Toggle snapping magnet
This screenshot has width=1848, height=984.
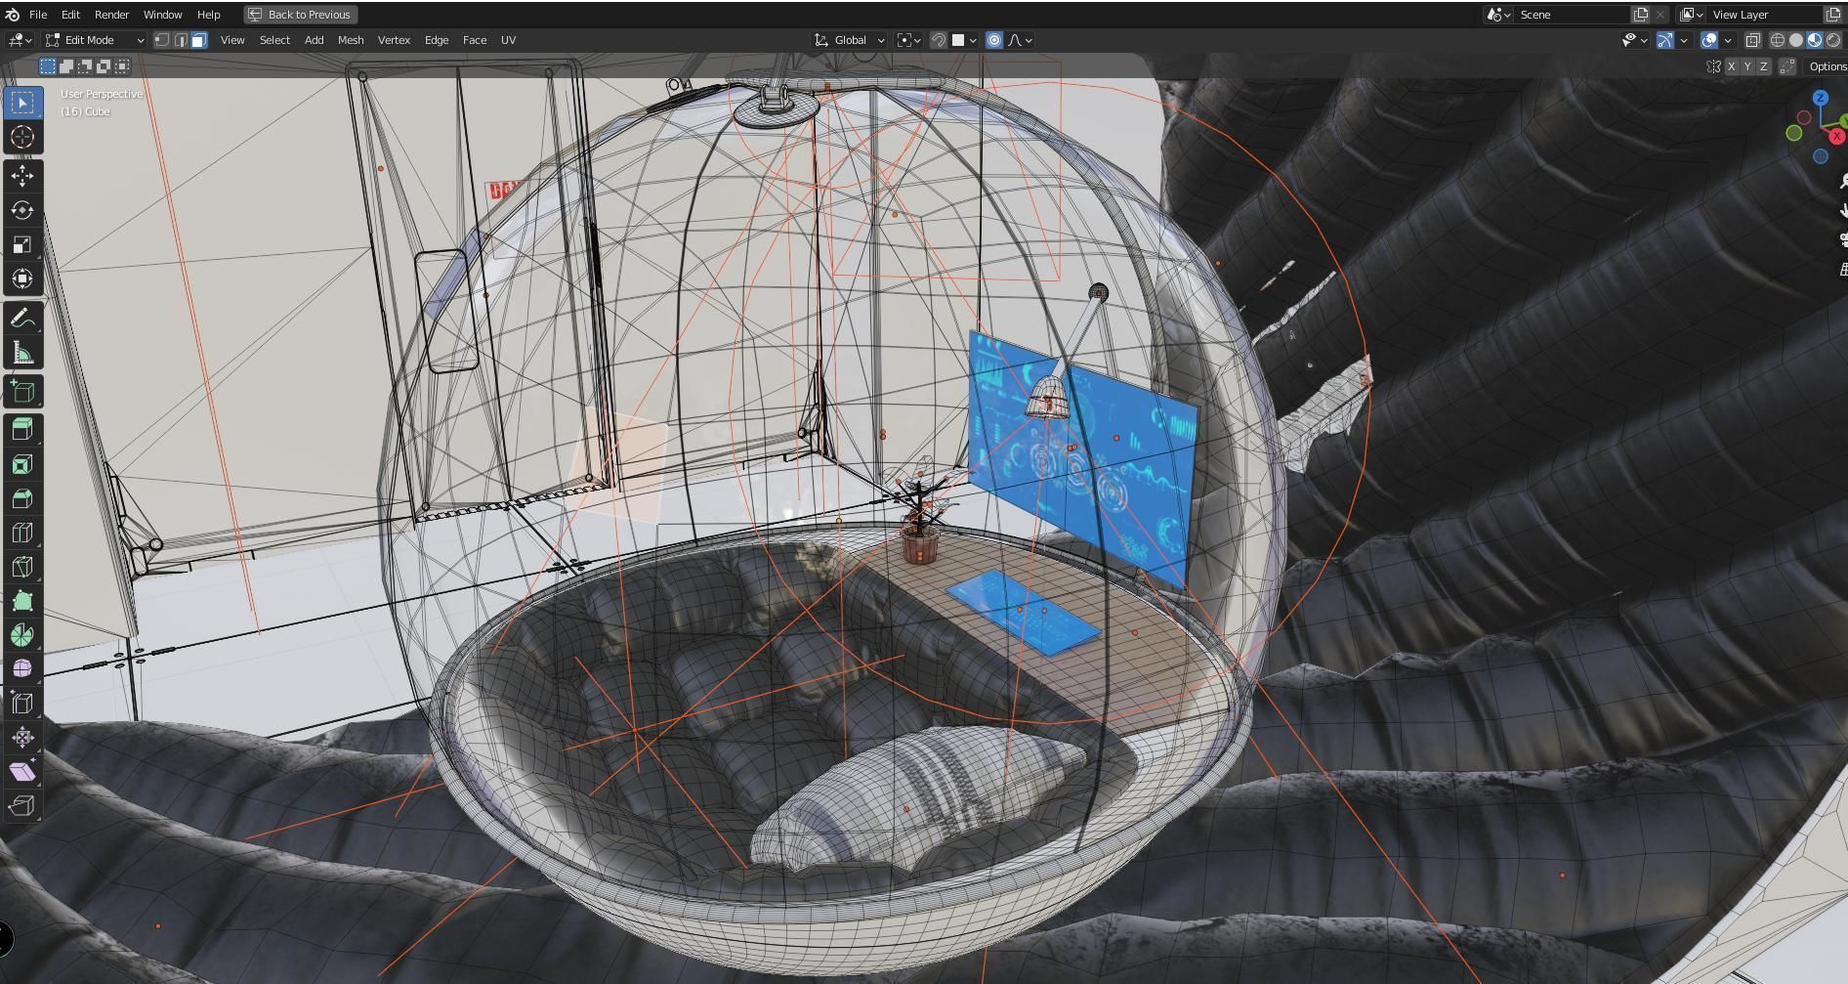click(x=938, y=40)
